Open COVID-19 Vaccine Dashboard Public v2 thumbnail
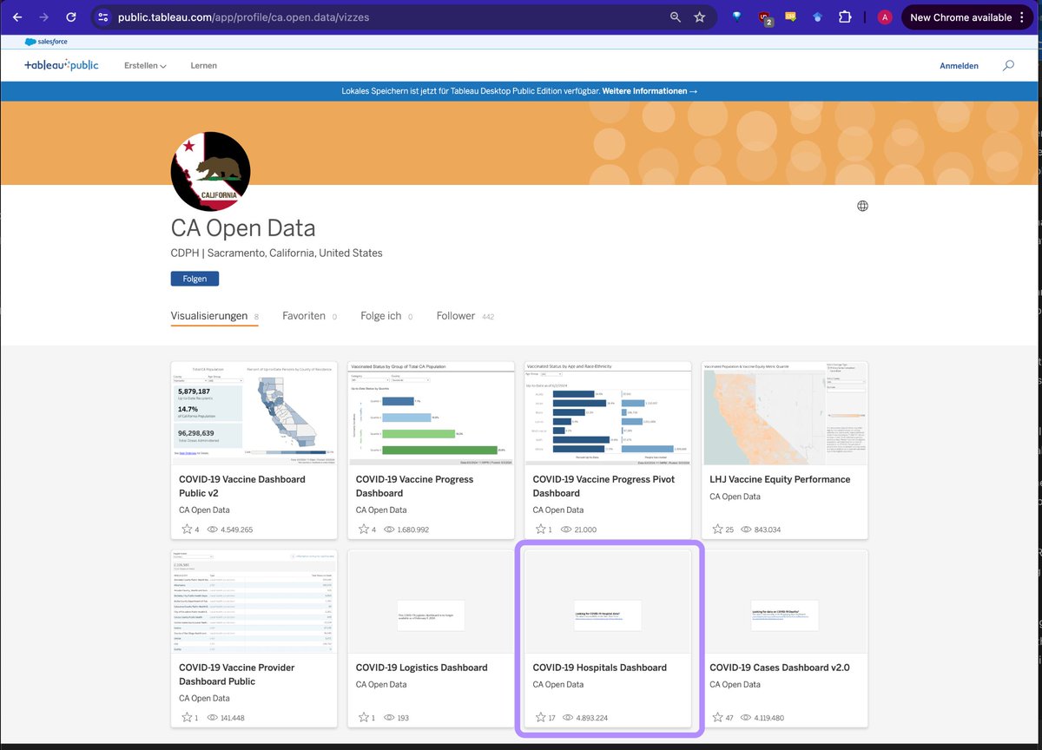Image resolution: width=1042 pixels, height=750 pixels. tap(254, 413)
